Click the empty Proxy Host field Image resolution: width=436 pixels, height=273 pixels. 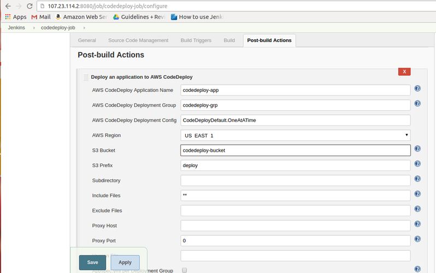pos(295,225)
